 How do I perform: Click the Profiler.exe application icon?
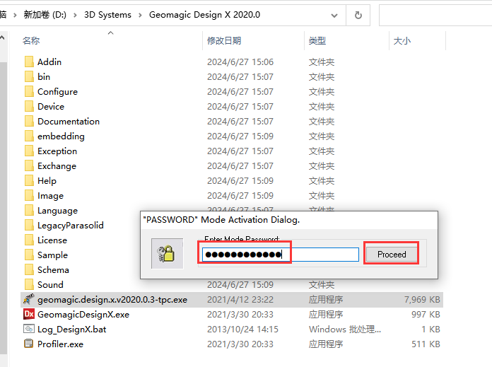(28, 344)
